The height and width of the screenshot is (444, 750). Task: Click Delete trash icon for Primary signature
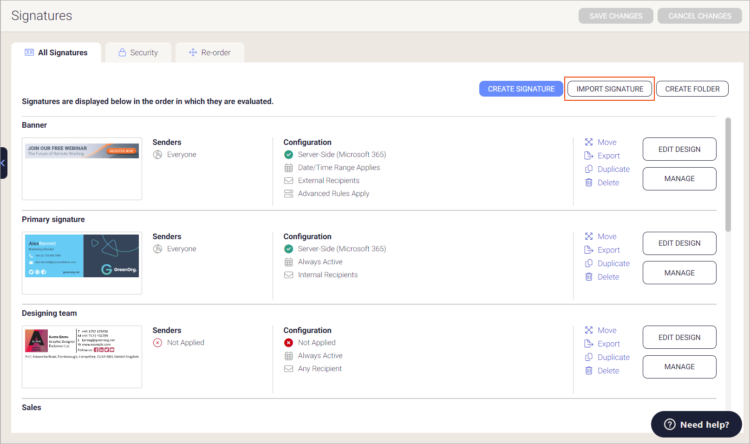[x=589, y=277]
